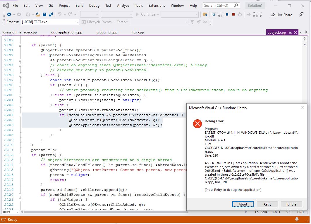
Task: Collapse the code block at line 2220
Action: coord(20,195)
